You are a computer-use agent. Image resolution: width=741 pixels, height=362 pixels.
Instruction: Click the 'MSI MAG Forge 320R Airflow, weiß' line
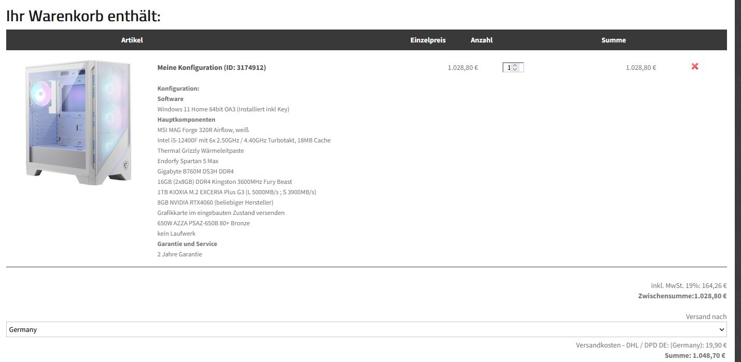(x=203, y=130)
